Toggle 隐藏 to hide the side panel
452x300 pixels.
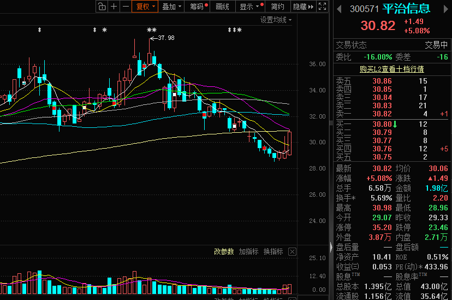tap(302, 7)
